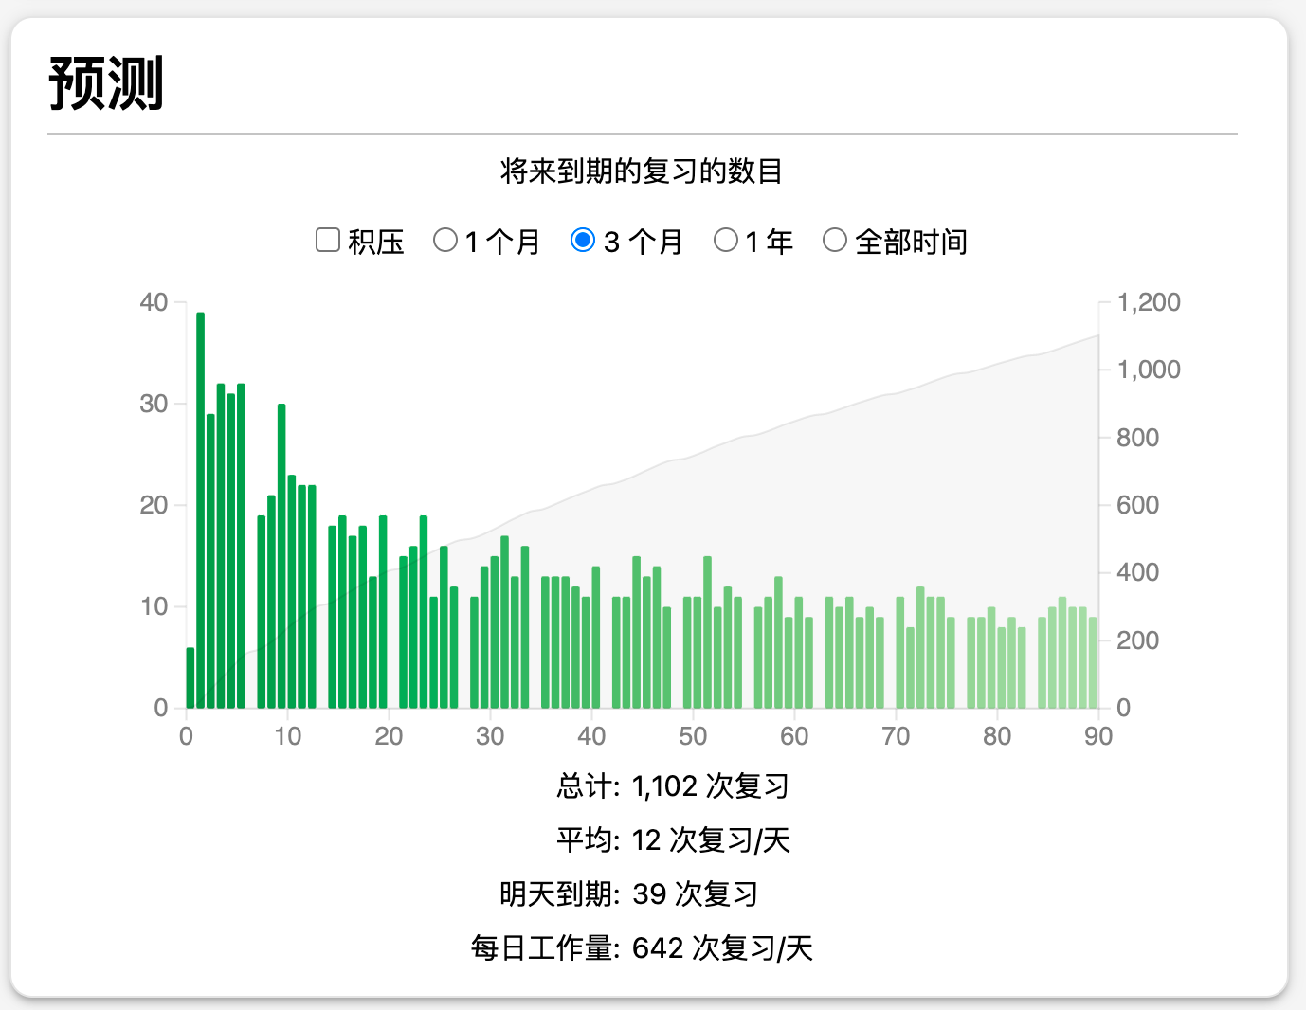Click the 明天到期: 39 次复习 line
The image size is (1306, 1010).
pos(629,894)
